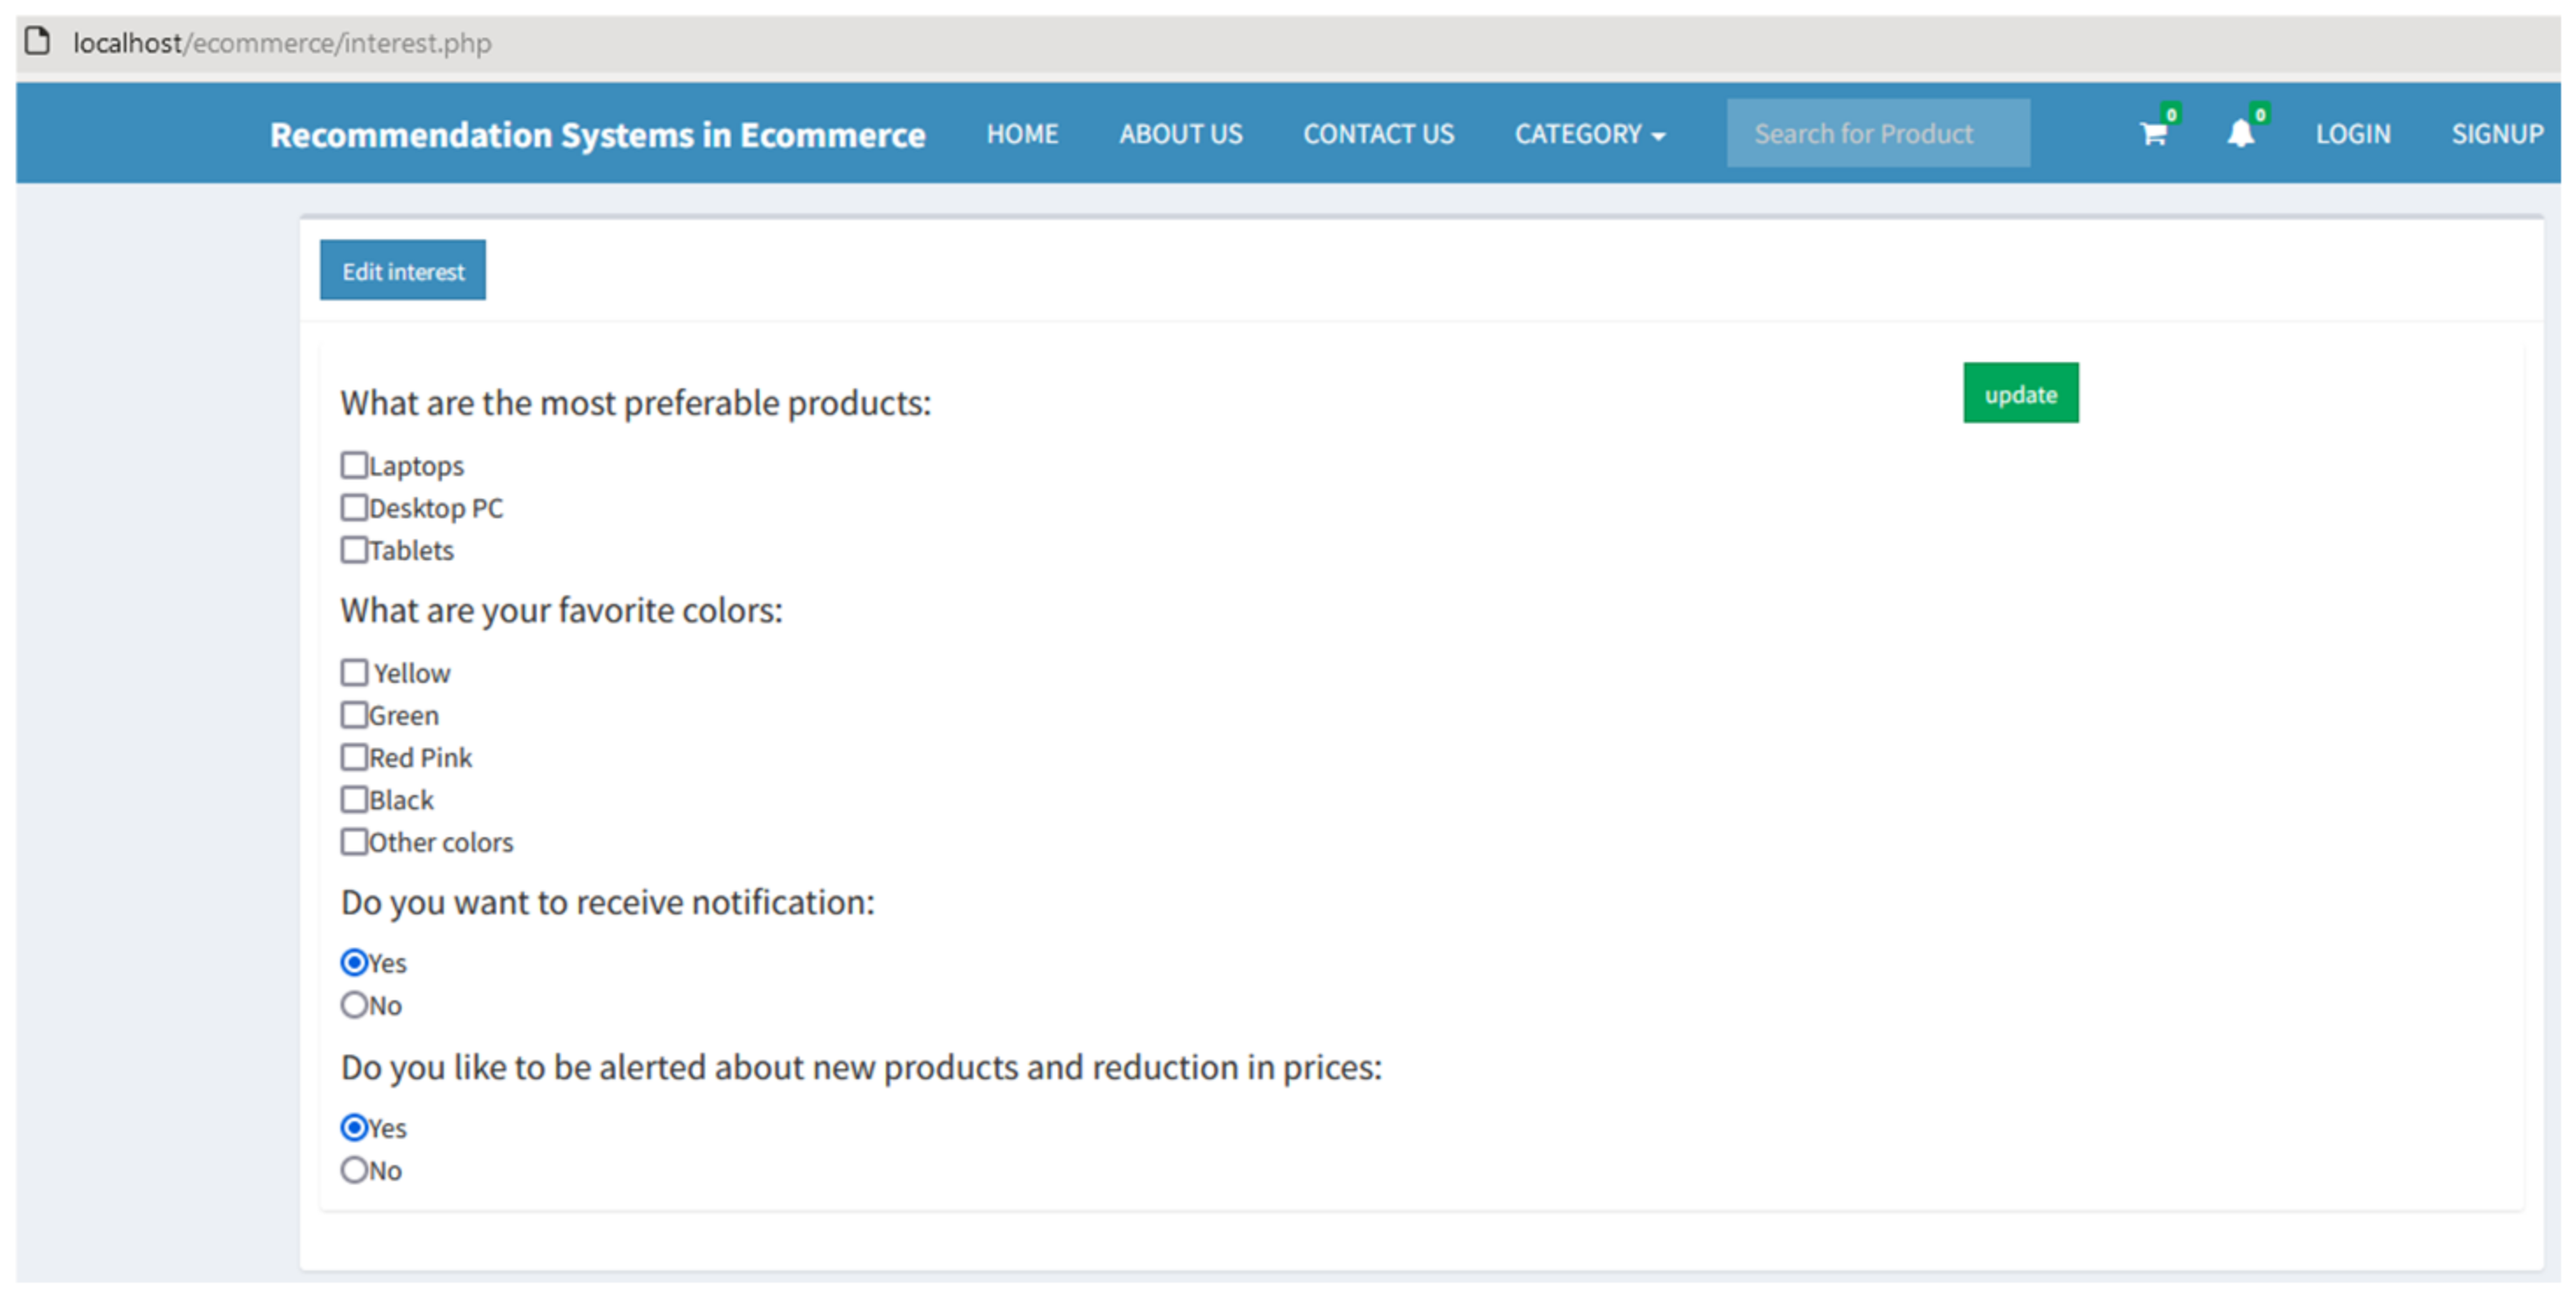Image resolution: width=2576 pixels, height=1294 pixels.
Task: Choose No for receiving notifications
Action: [354, 1006]
